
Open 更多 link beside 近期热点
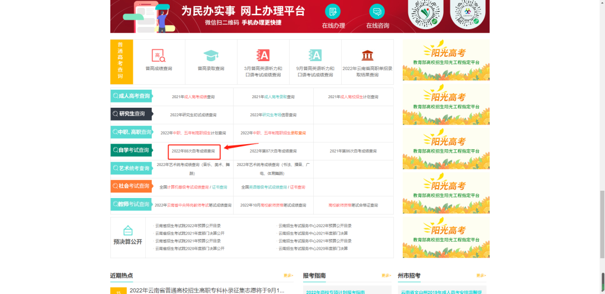click(x=288, y=275)
